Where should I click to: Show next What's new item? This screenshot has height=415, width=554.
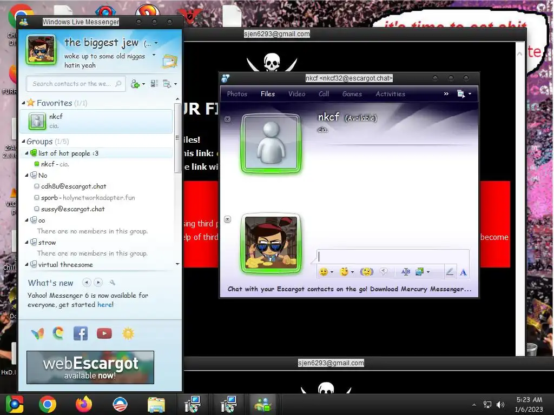tap(98, 282)
